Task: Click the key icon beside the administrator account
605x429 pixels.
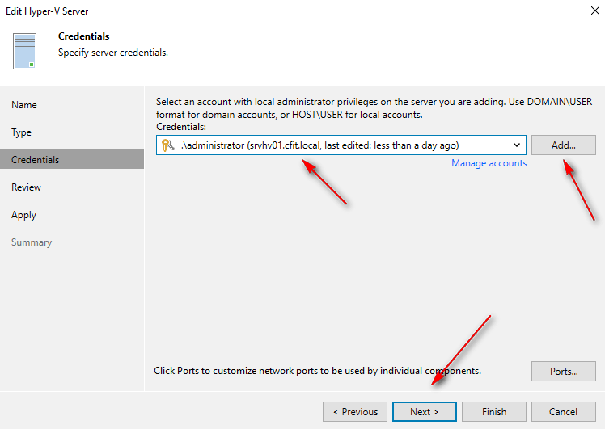Action: (167, 145)
